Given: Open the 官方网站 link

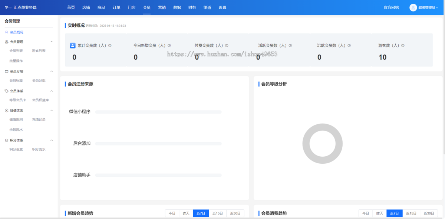Looking at the screenshot, I should (391, 7).
